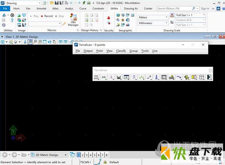The width and height of the screenshot is (225, 165).
Task: Click View Next icon in view toolbar
Action: 65,42
